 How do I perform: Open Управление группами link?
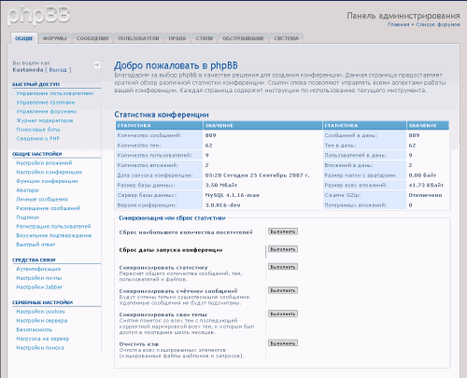pyautogui.click(x=46, y=103)
